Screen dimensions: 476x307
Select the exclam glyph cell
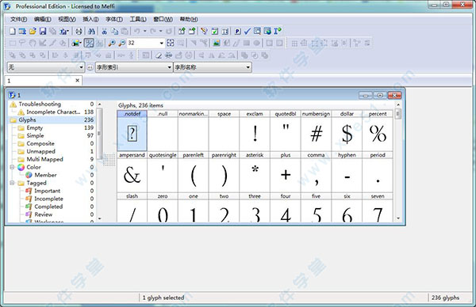tap(255, 131)
